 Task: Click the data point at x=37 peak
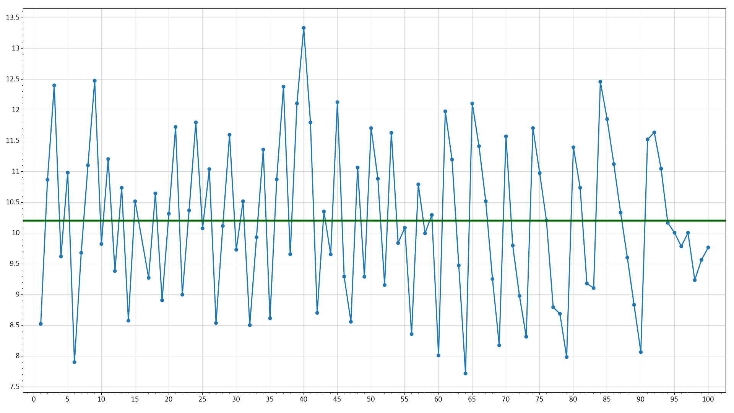[x=283, y=87]
